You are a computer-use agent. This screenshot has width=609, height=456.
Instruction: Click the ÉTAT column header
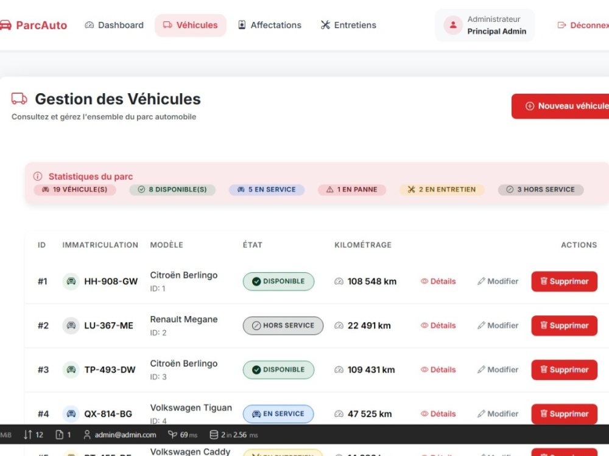253,245
